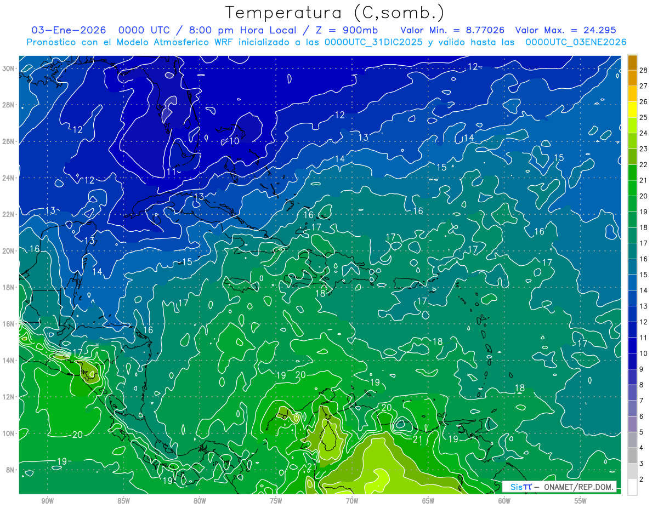658x508 pixels.
Task: Click the "10" contour label on the map
Action: (234, 141)
